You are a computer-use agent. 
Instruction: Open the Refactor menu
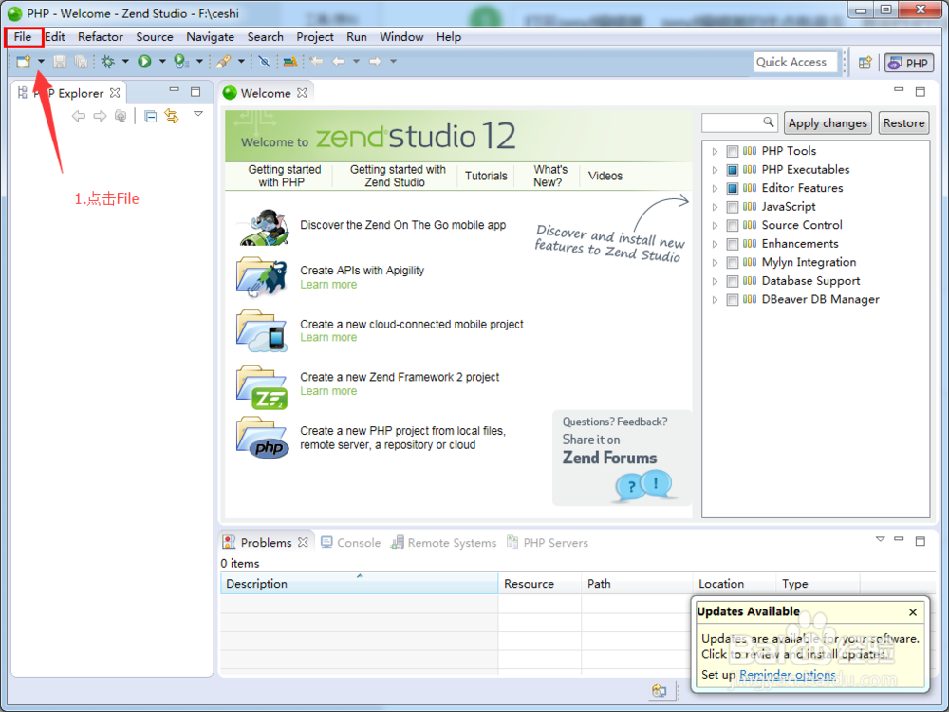101,37
